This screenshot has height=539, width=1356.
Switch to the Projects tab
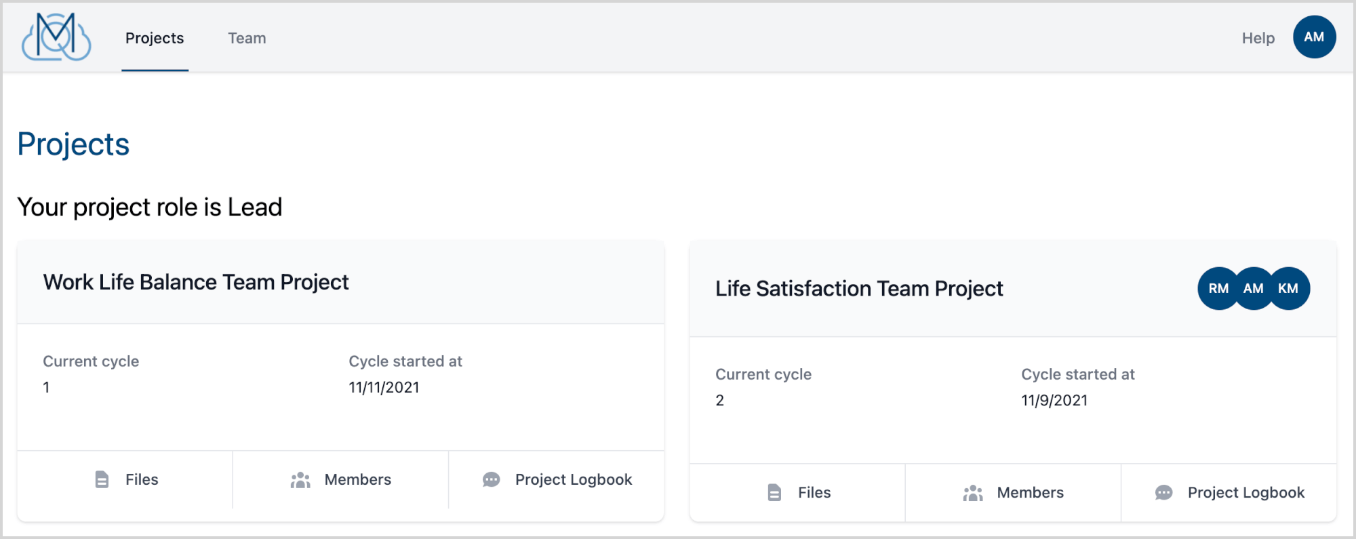point(155,39)
